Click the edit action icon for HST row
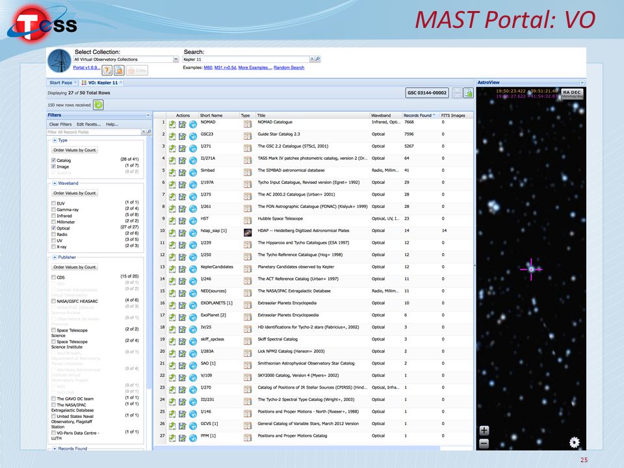Viewport: 624px width, 468px height. (182, 221)
